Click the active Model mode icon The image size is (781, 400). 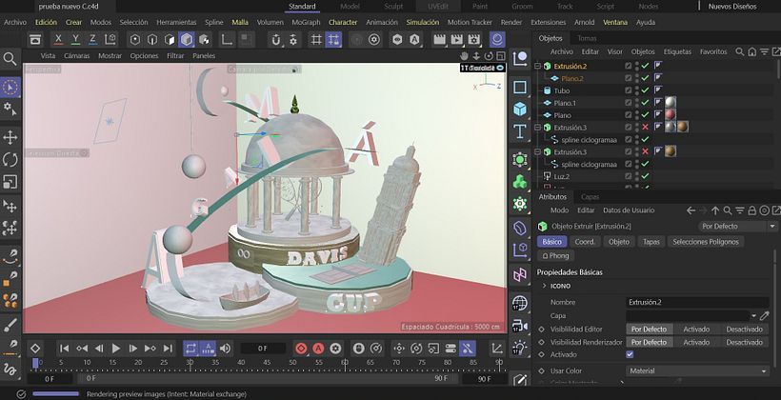pyautogui.click(x=187, y=40)
